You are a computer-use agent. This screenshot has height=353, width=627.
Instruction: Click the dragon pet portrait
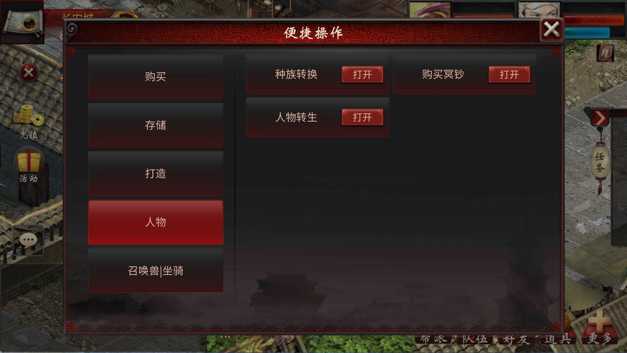430,9
